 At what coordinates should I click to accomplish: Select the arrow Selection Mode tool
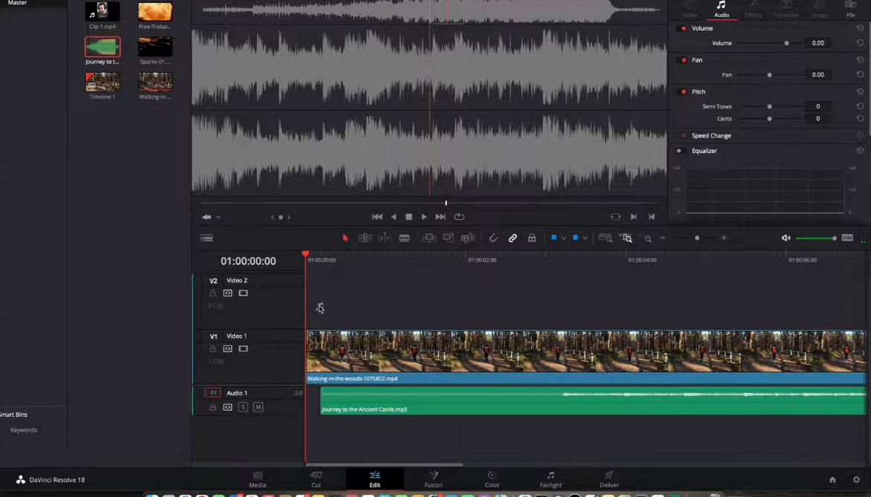(345, 238)
